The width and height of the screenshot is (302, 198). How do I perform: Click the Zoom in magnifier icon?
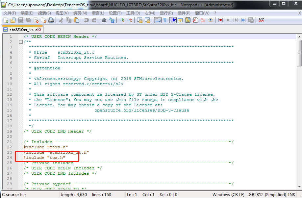tap(122, 20)
